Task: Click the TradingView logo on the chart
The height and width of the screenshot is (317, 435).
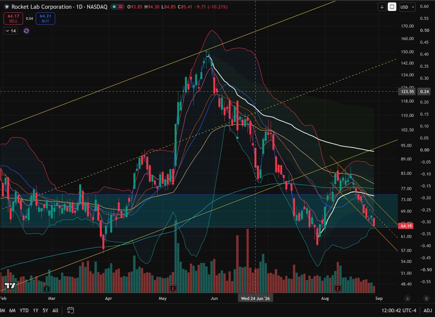Action: tap(10, 285)
